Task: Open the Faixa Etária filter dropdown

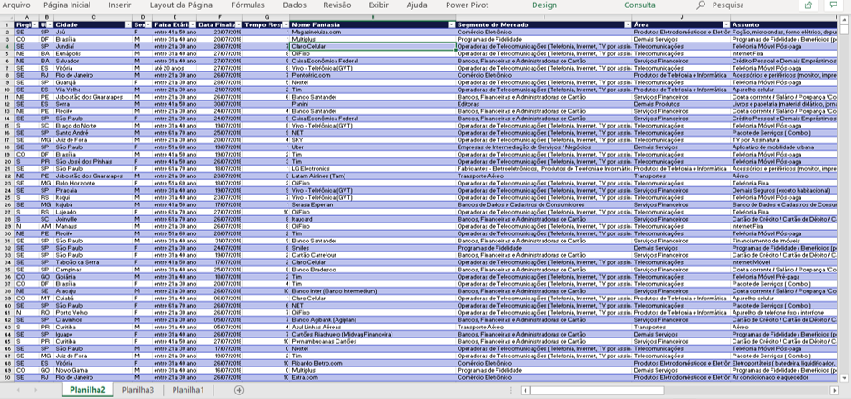Action: click(192, 25)
